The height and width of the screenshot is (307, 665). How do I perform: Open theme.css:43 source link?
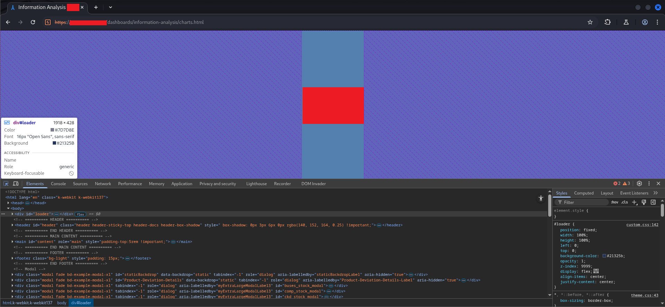click(645, 295)
